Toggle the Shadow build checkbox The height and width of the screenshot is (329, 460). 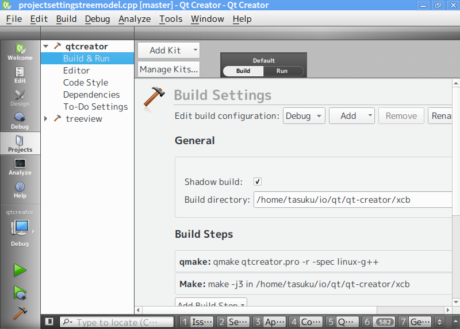pyautogui.click(x=258, y=181)
